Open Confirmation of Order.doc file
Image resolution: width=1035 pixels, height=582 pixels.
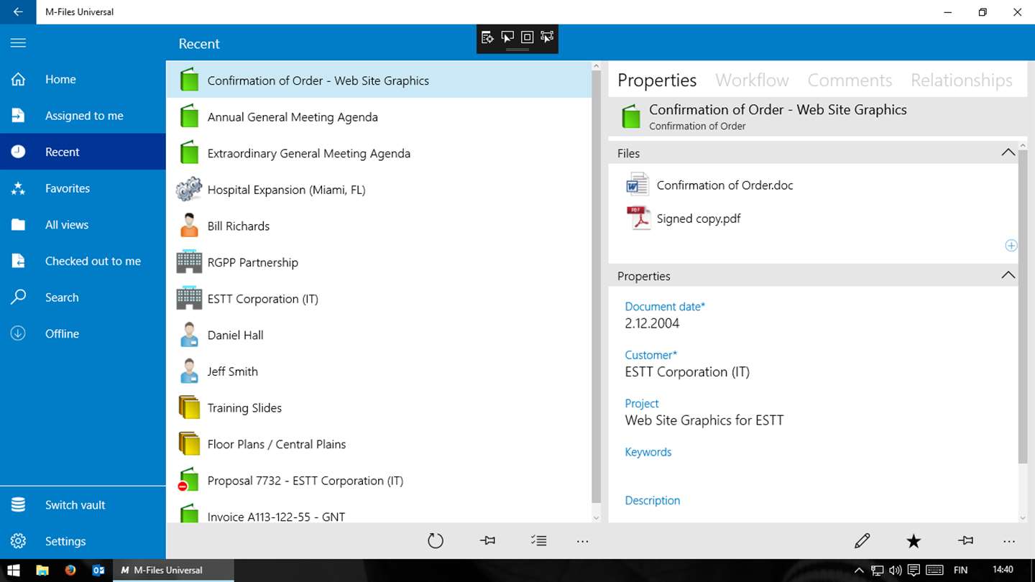(724, 185)
